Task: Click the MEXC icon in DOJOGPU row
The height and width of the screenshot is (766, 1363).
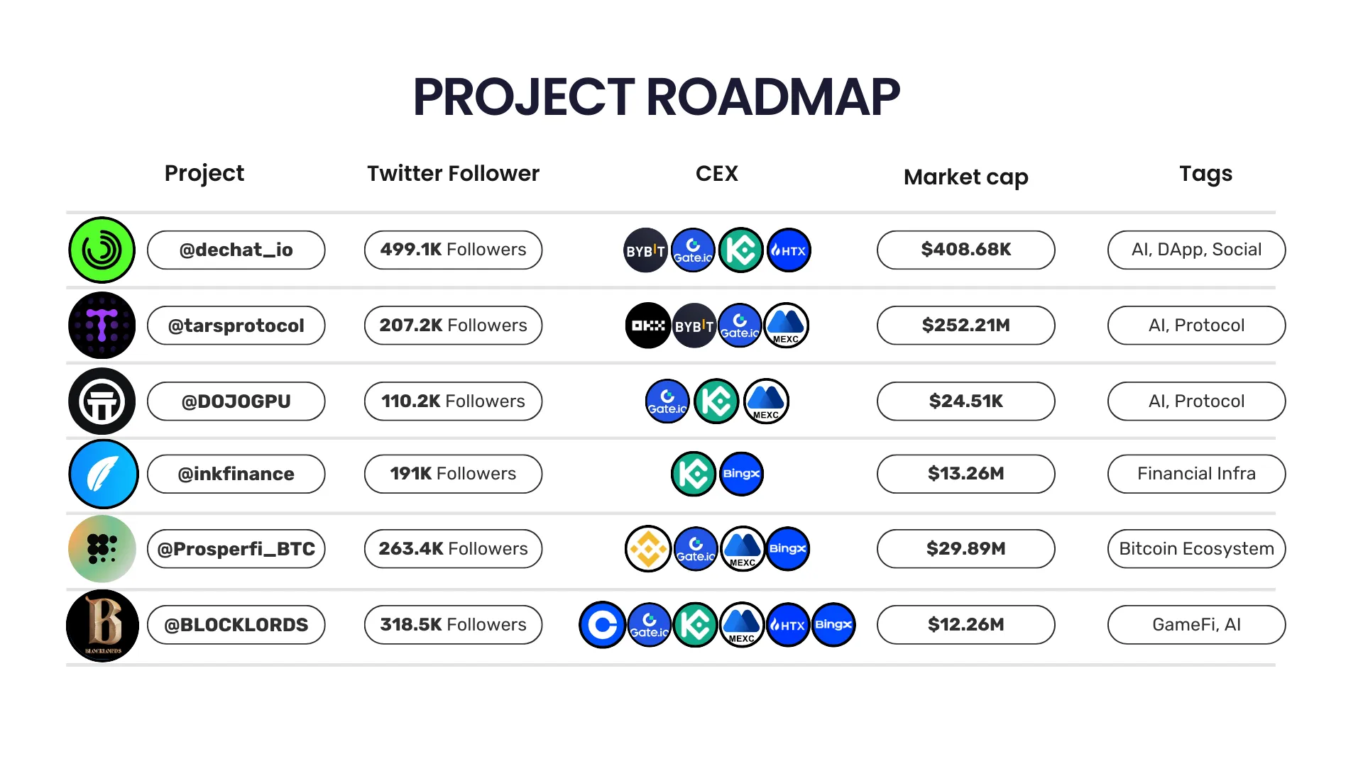Action: click(x=766, y=401)
